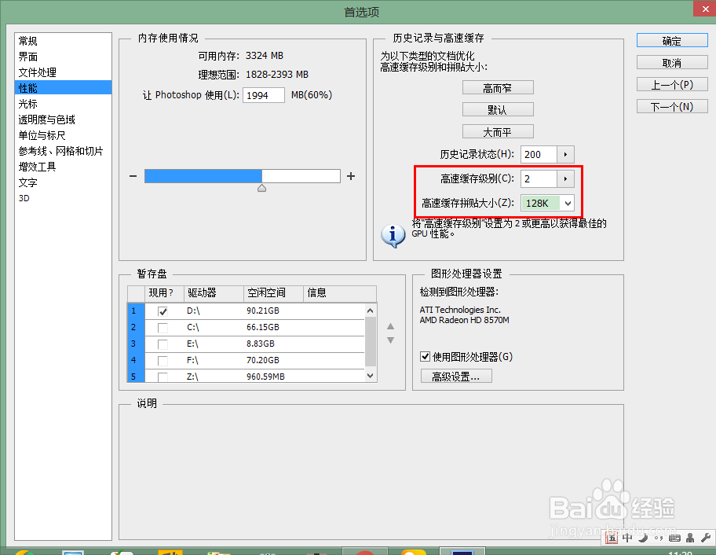
Task: Click the soft keyboard icon in IME bar
Action: [674, 538]
